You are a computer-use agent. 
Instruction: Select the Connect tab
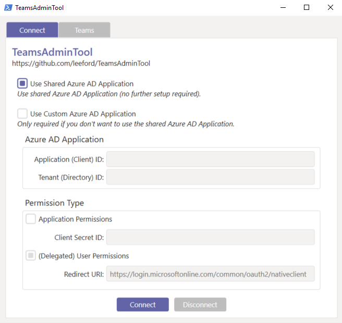[32, 30]
